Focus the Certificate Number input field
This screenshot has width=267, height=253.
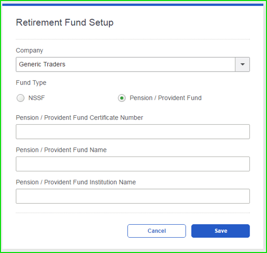(x=133, y=132)
